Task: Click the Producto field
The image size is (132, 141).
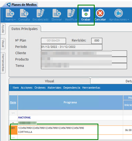Action: (84, 60)
